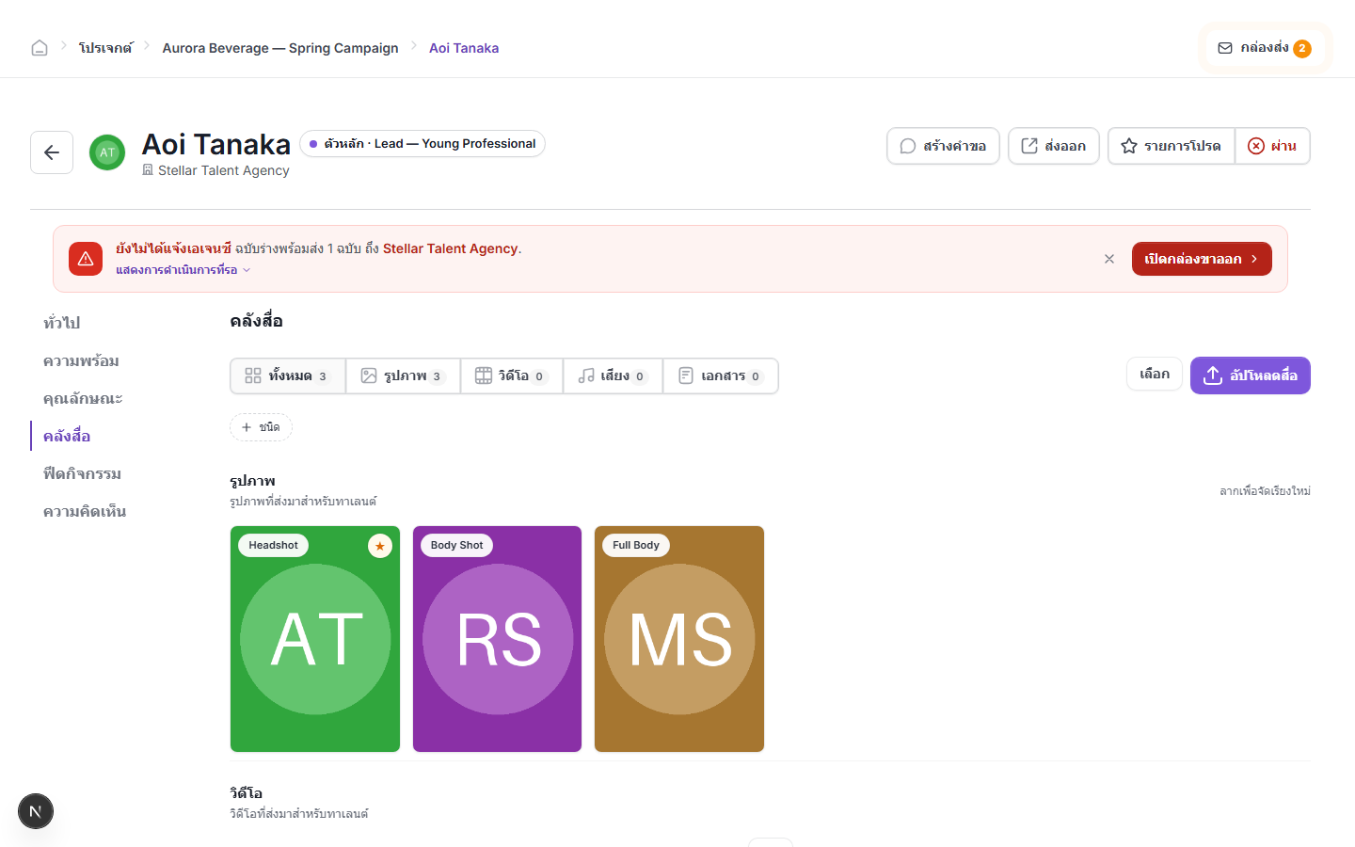Go to home via house icon

[40, 48]
